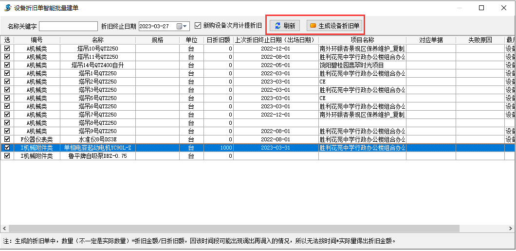Maximize the 设备折旧单智能批量建单 window

(481, 8)
